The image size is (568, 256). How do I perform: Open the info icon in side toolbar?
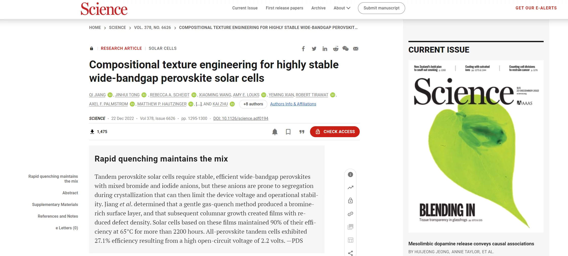350,174
